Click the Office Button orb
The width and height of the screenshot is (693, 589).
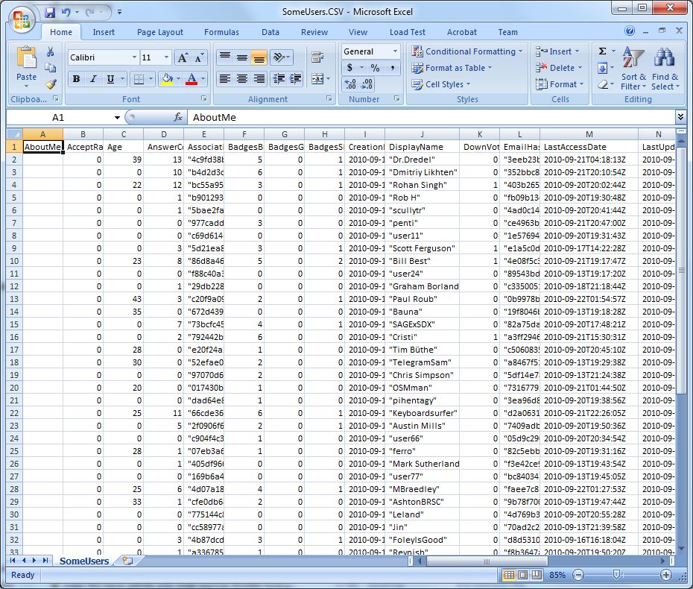pos(21,20)
